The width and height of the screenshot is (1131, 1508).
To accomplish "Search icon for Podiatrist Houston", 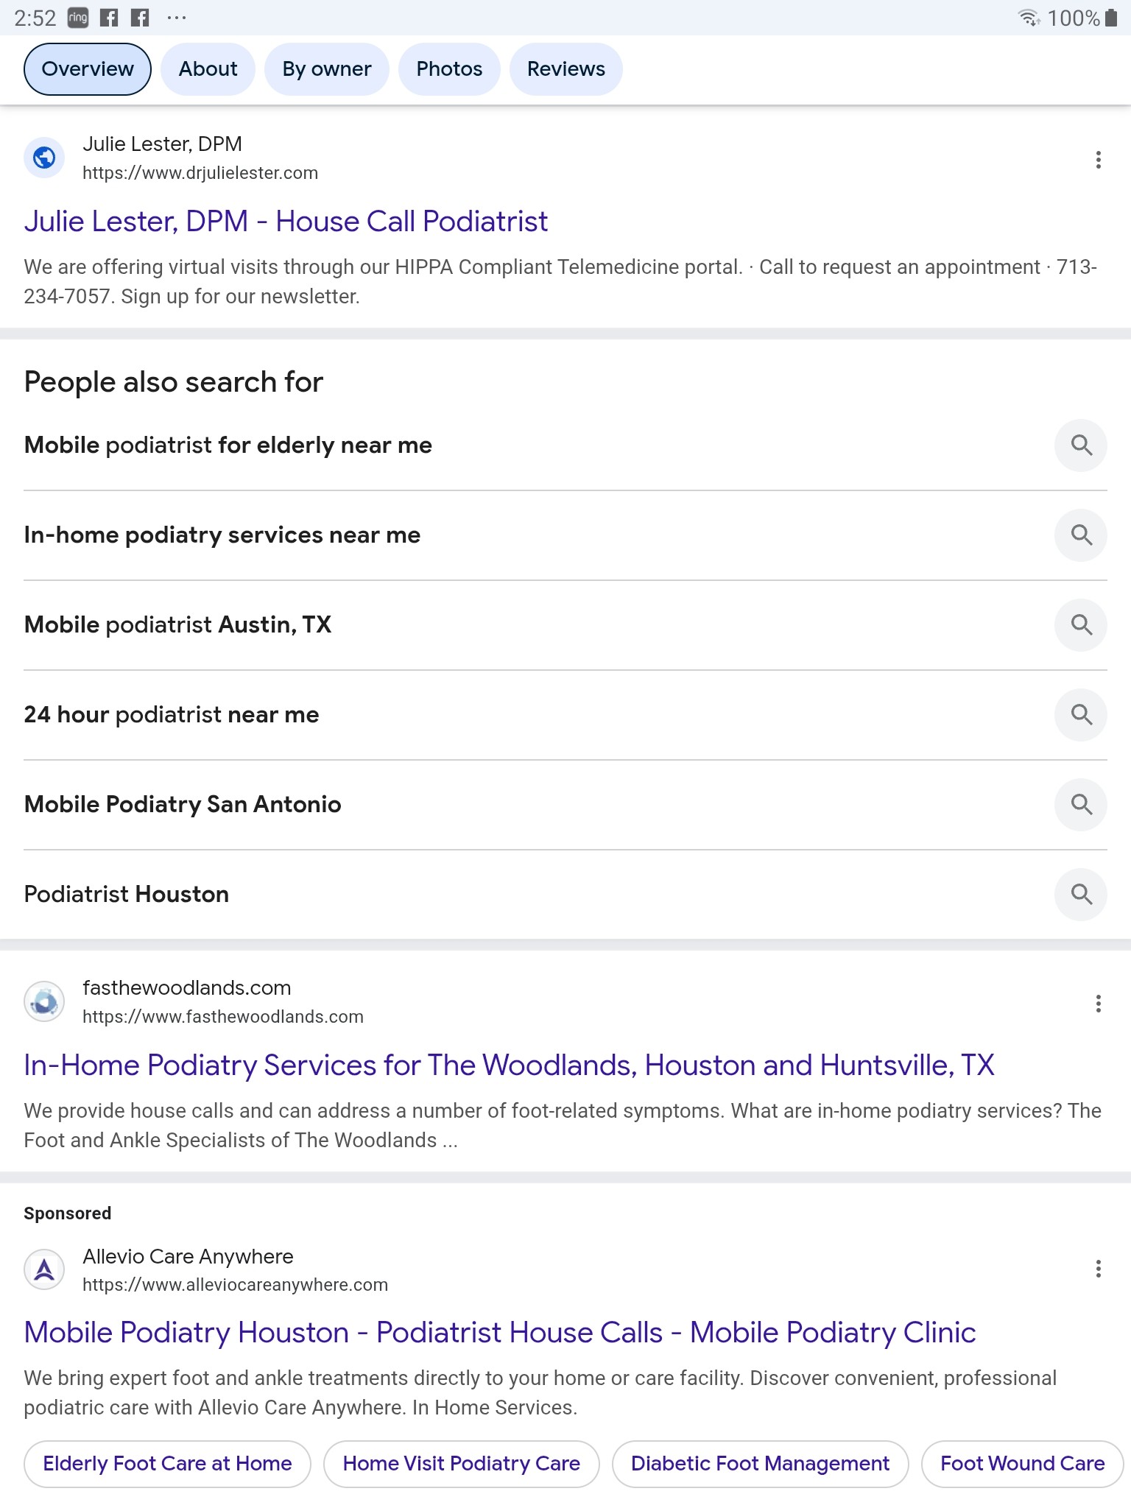I will pos(1081,895).
